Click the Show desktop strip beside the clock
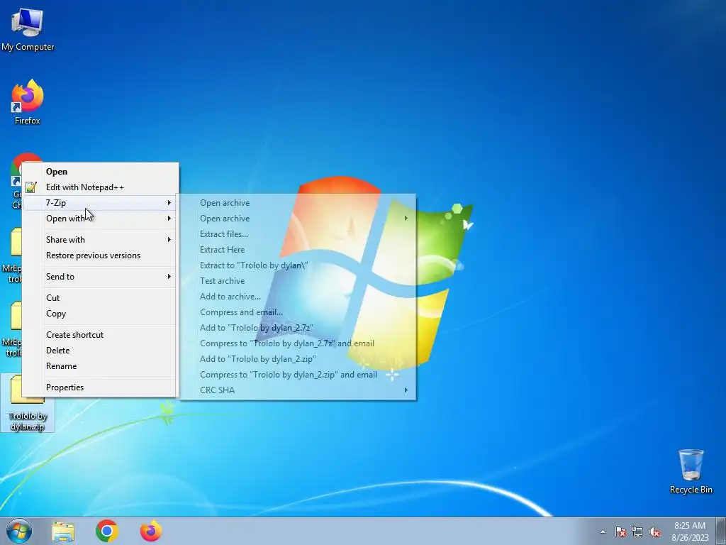 click(721, 531)
